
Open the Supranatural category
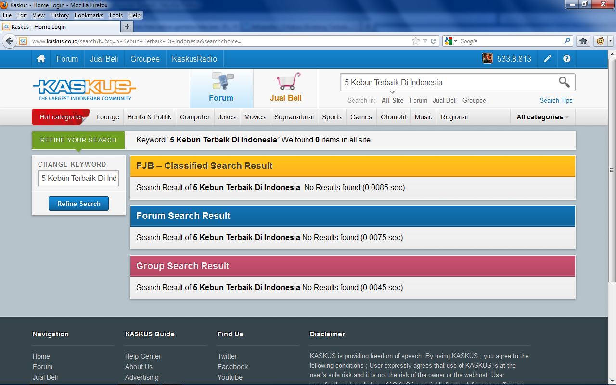(294, 117)
